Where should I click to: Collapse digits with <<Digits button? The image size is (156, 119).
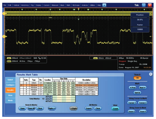click(73, 109)
